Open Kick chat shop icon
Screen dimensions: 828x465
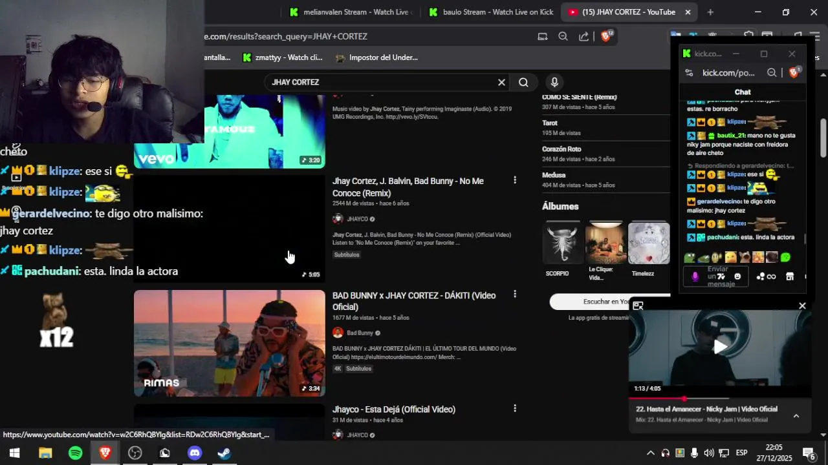coord(790,276)
